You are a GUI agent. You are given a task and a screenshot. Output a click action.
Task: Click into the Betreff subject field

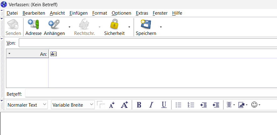point(151,93)
